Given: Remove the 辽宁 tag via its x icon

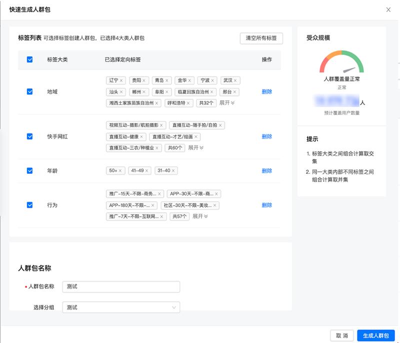Looking at the screenshot, I should tap(121, 80).
